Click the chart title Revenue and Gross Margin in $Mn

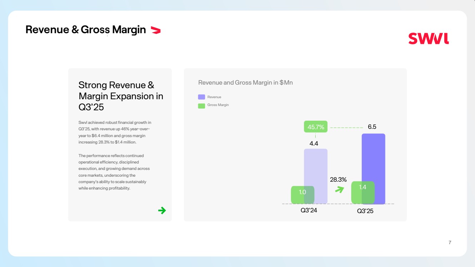(245, 83)
